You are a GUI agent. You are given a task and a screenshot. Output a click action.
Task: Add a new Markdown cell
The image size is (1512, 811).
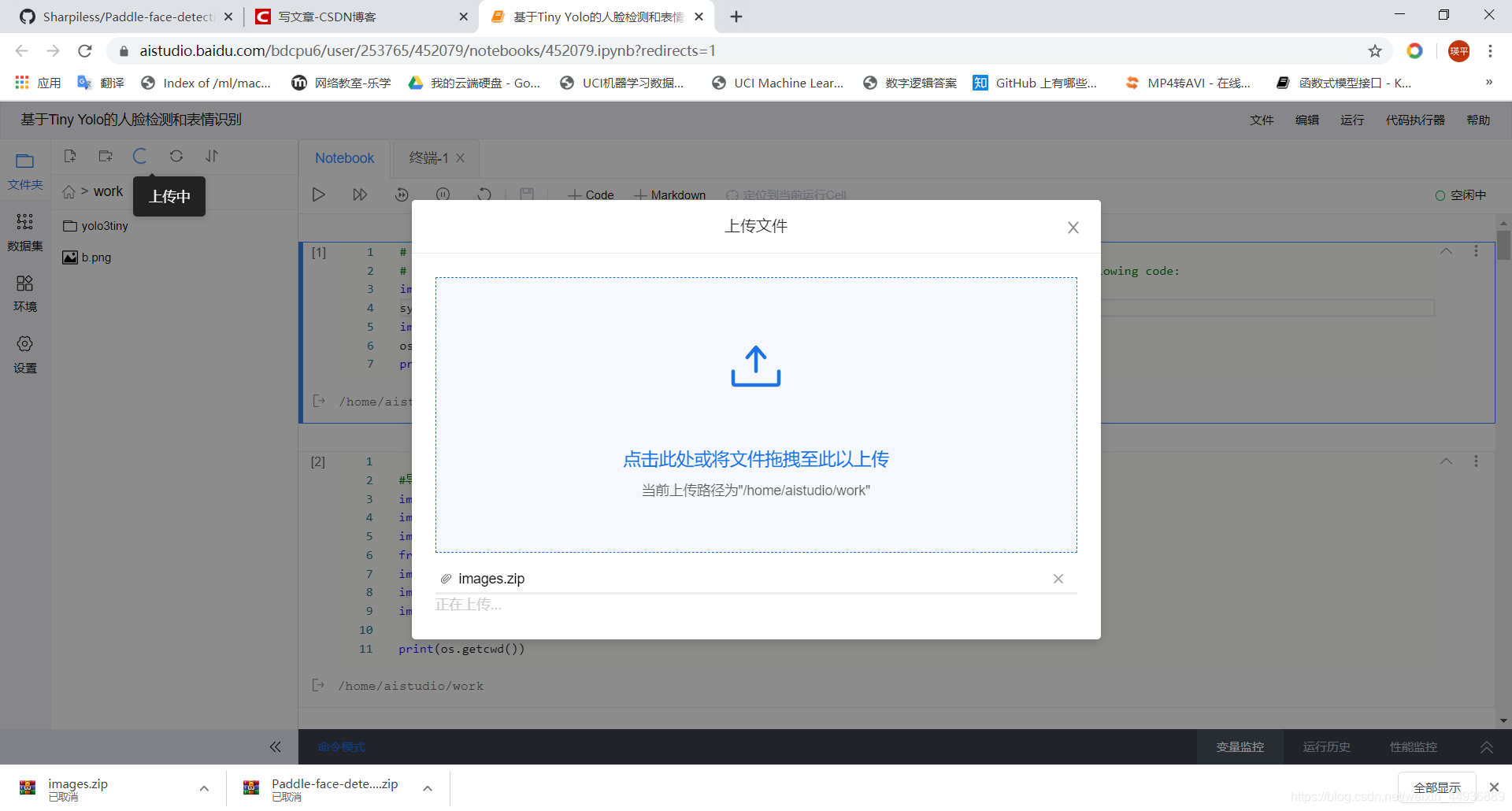click(670, 194)
